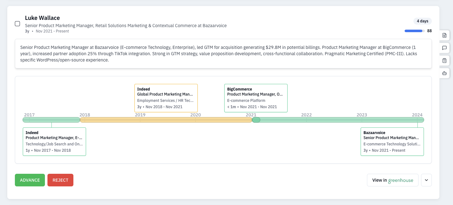Click 'Employment Services / HR Tec...' in Indeed card
Screen dimensions: 453x205
tap(165, 101)
